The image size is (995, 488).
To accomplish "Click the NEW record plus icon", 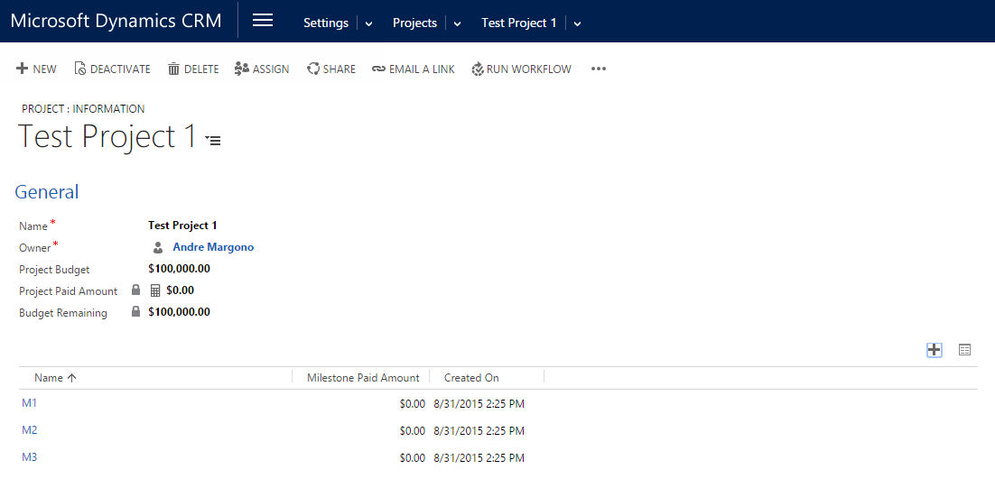I will click(23, 69).
